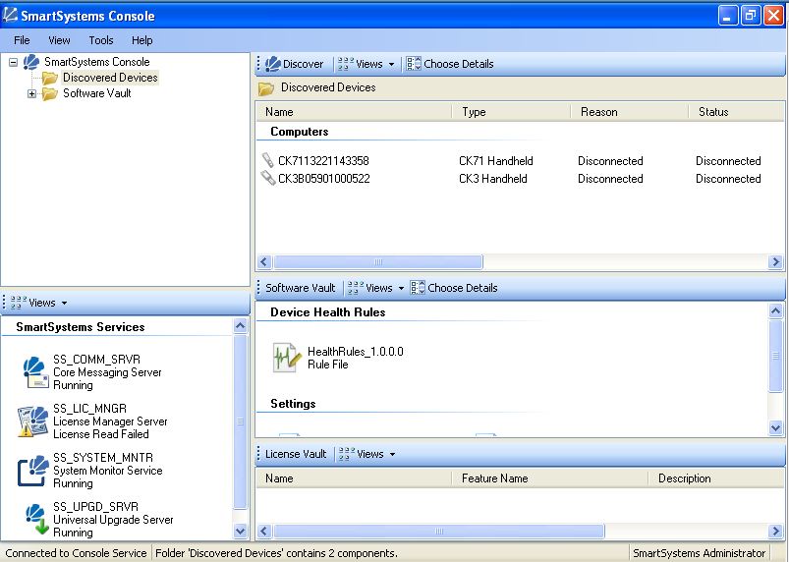Sort devices by the Type column header
Viewport: 789px width, 562px height.
click(x=474, y=112)
